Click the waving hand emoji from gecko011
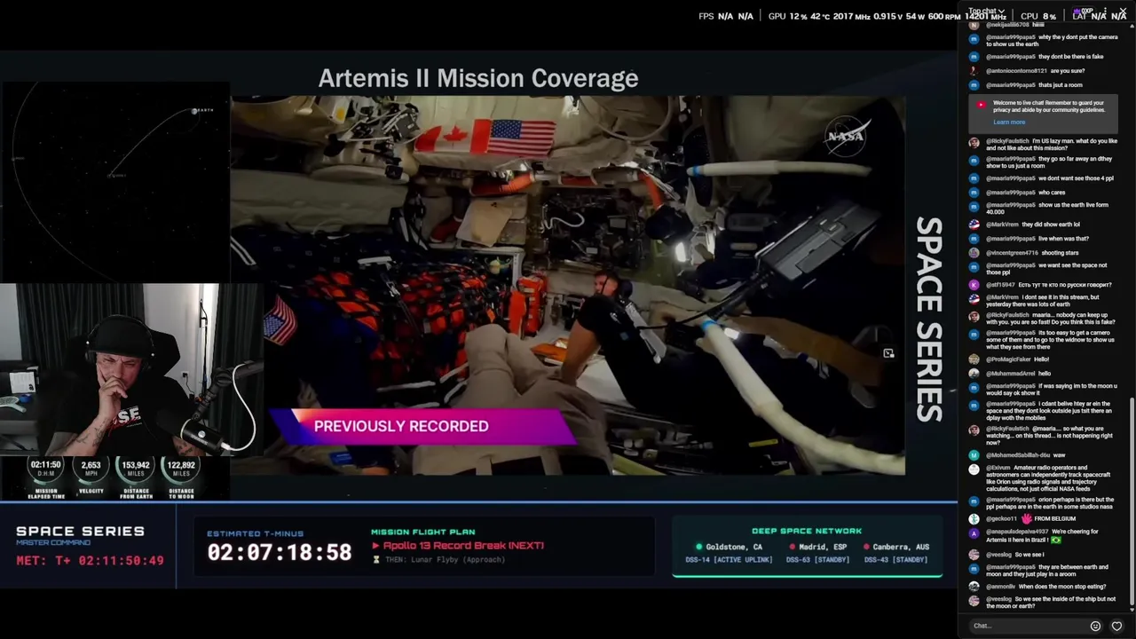The height and width of the screenshot is (639, 1136). [1027, 518]
